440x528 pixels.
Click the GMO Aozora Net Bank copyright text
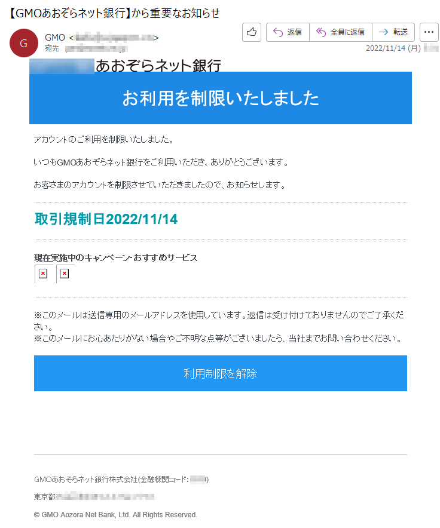click(x=115, y=514)
